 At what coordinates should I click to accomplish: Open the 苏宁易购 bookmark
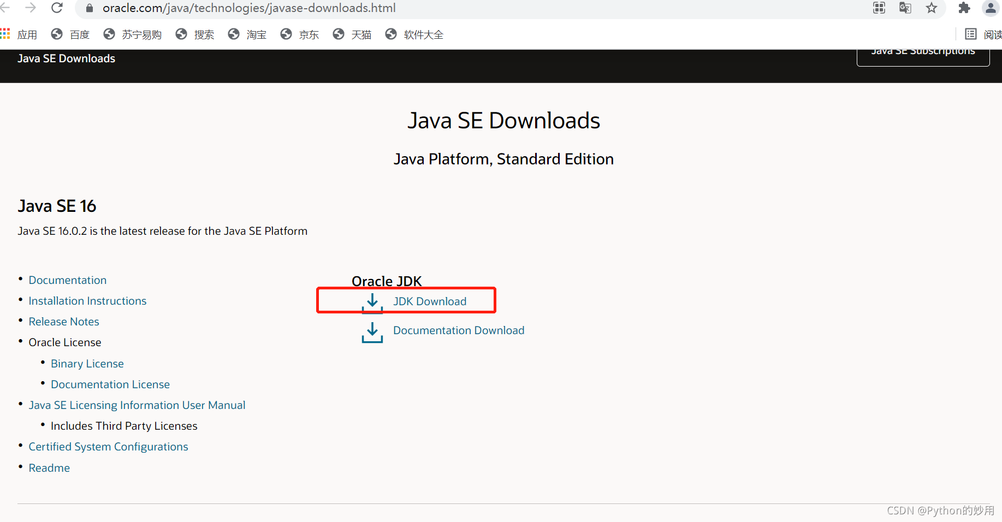132,34
